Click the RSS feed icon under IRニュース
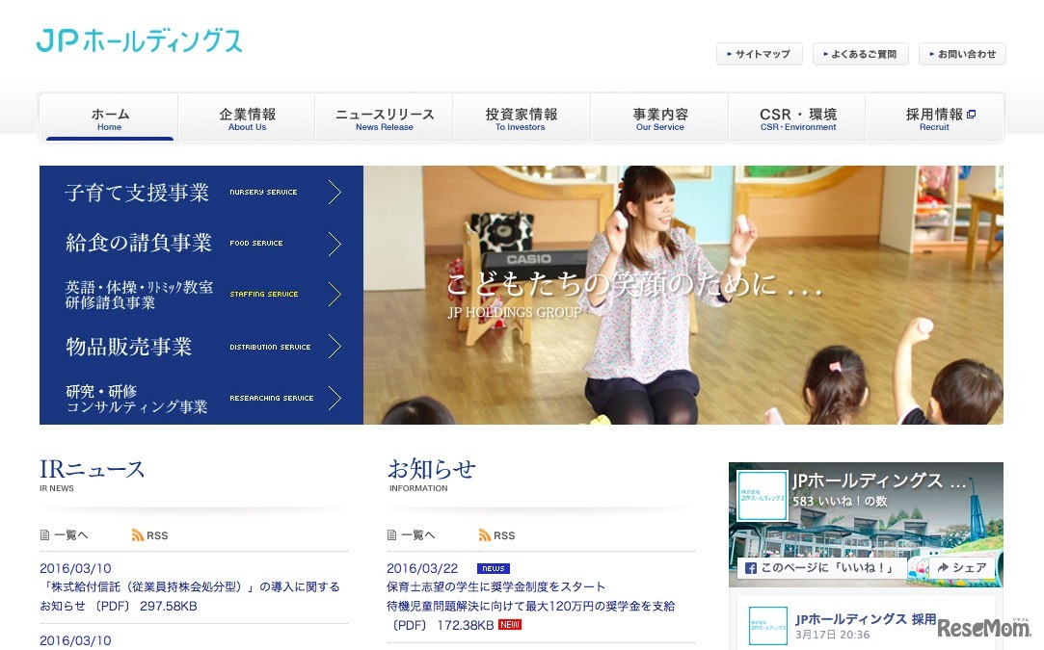 pyautogui.click(x=137, y=534)
